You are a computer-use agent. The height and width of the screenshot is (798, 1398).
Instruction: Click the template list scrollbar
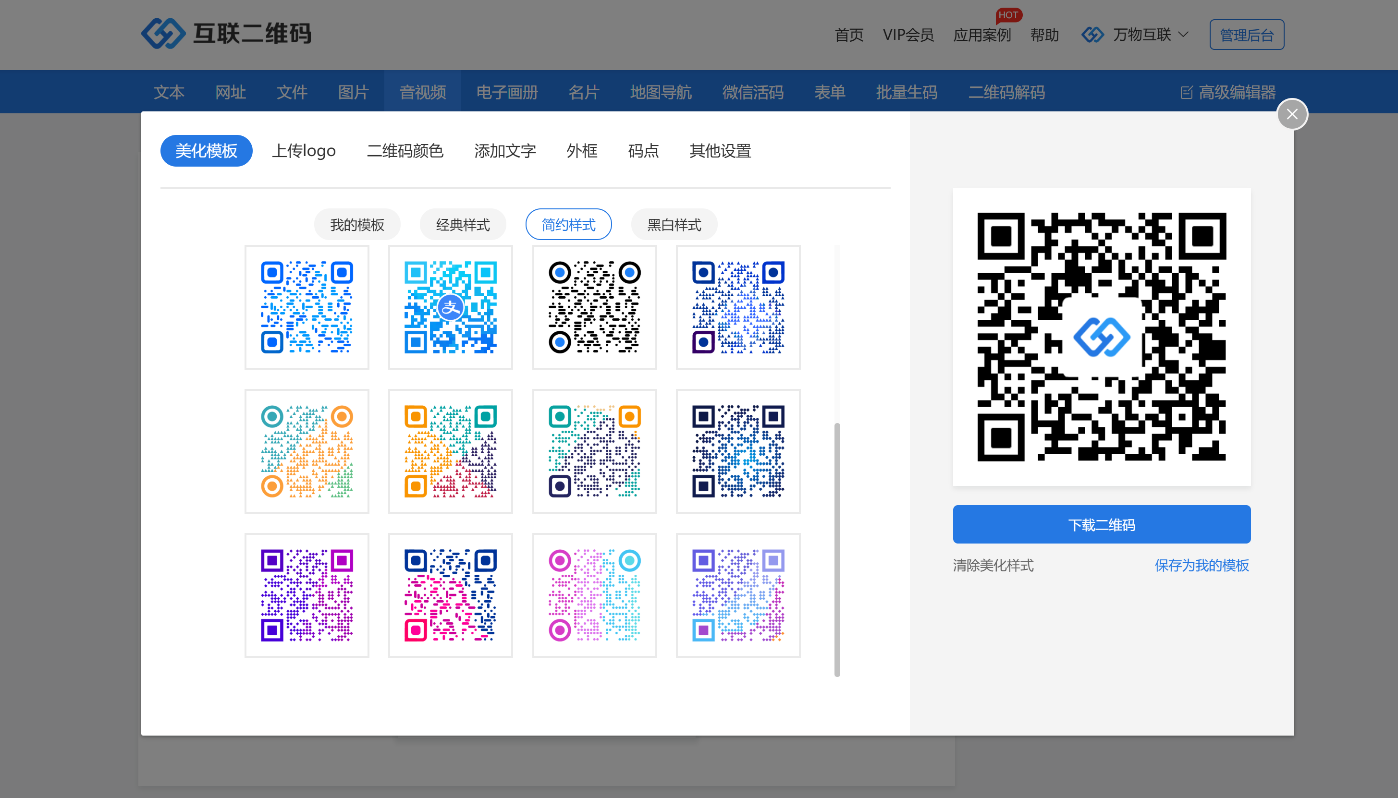click(x=837, y=550)
